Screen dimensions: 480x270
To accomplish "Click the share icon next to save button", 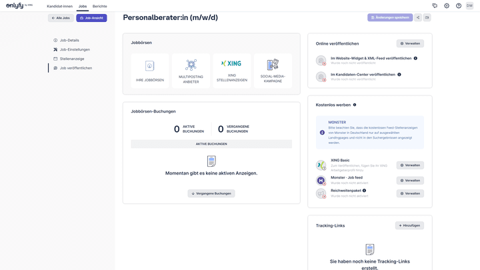I will 418,18.
